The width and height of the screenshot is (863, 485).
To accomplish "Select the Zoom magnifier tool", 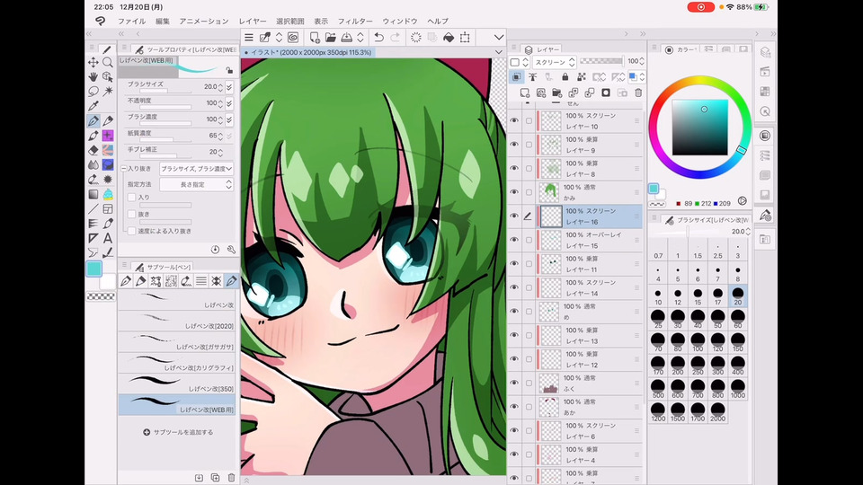I will 108,62.
